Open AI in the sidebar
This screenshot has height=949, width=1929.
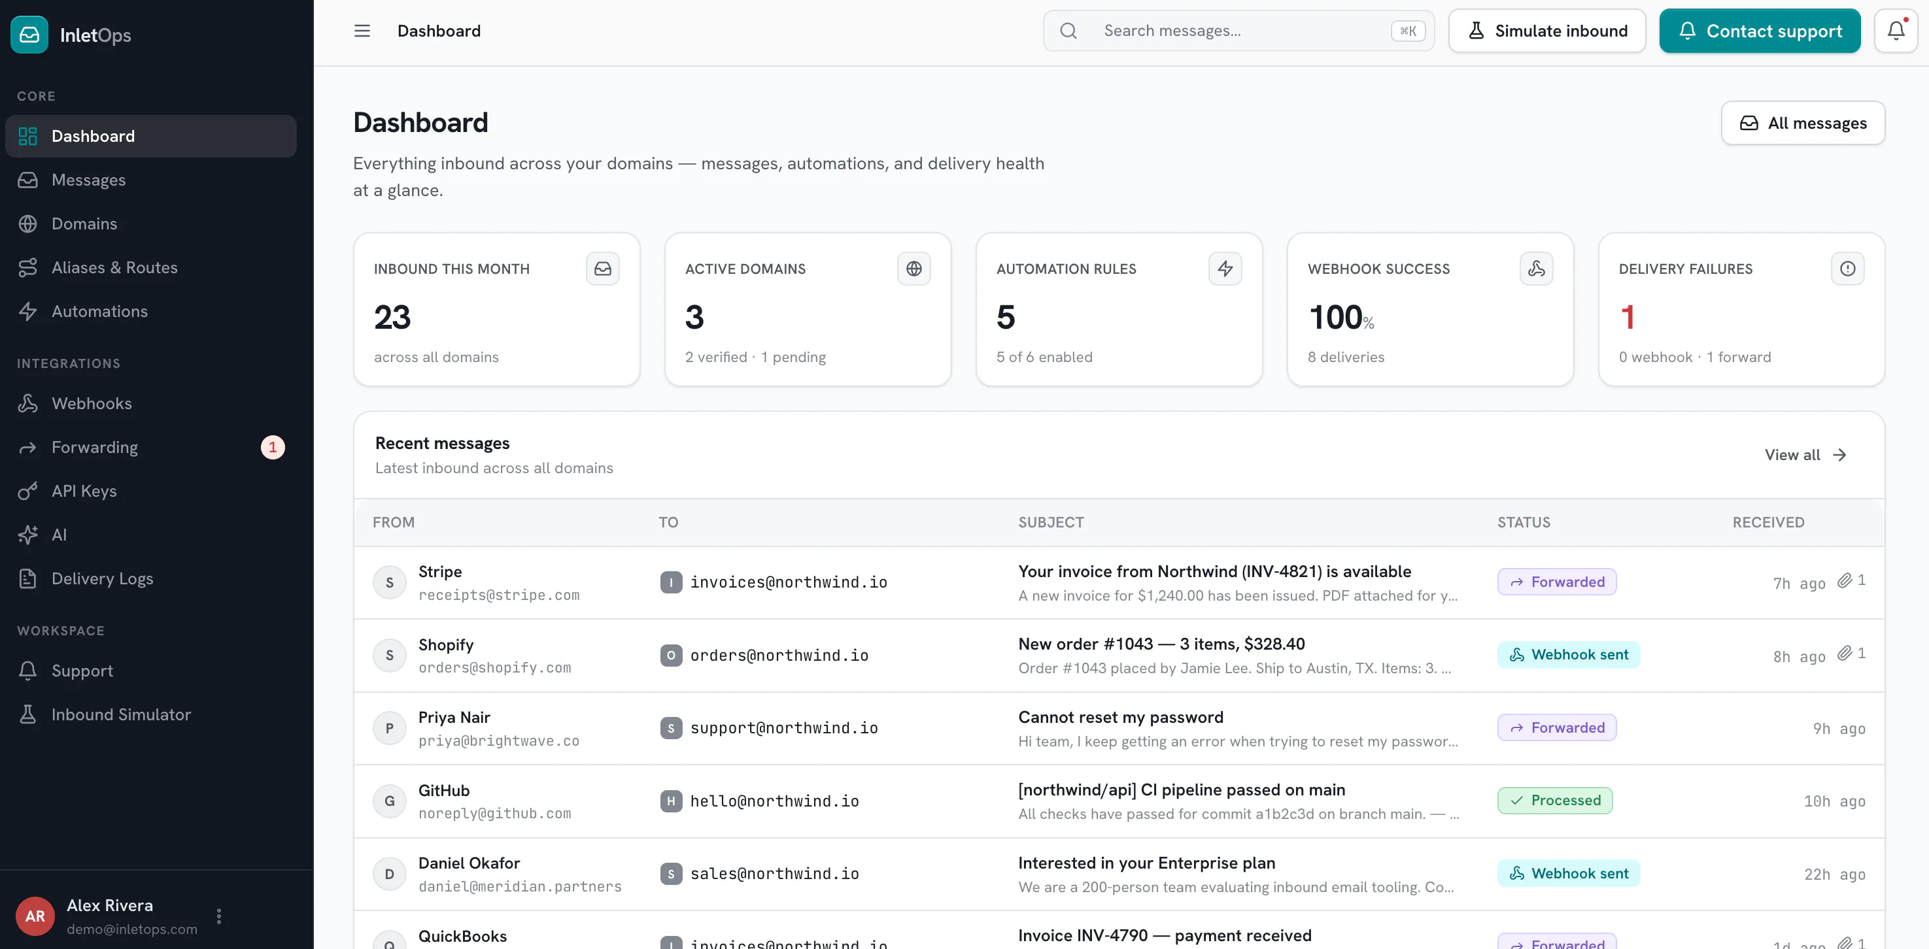[x=150, y=535]
